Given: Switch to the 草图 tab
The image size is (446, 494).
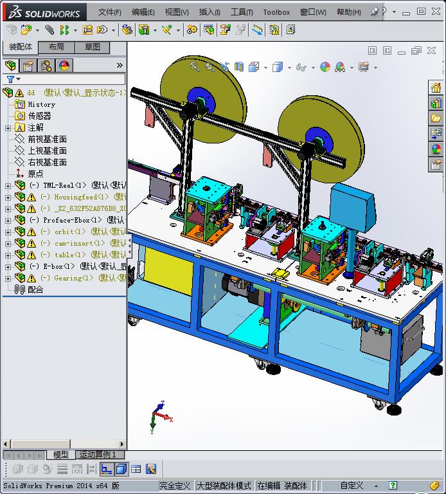Looking at the screenshot, I should (93, 47).
